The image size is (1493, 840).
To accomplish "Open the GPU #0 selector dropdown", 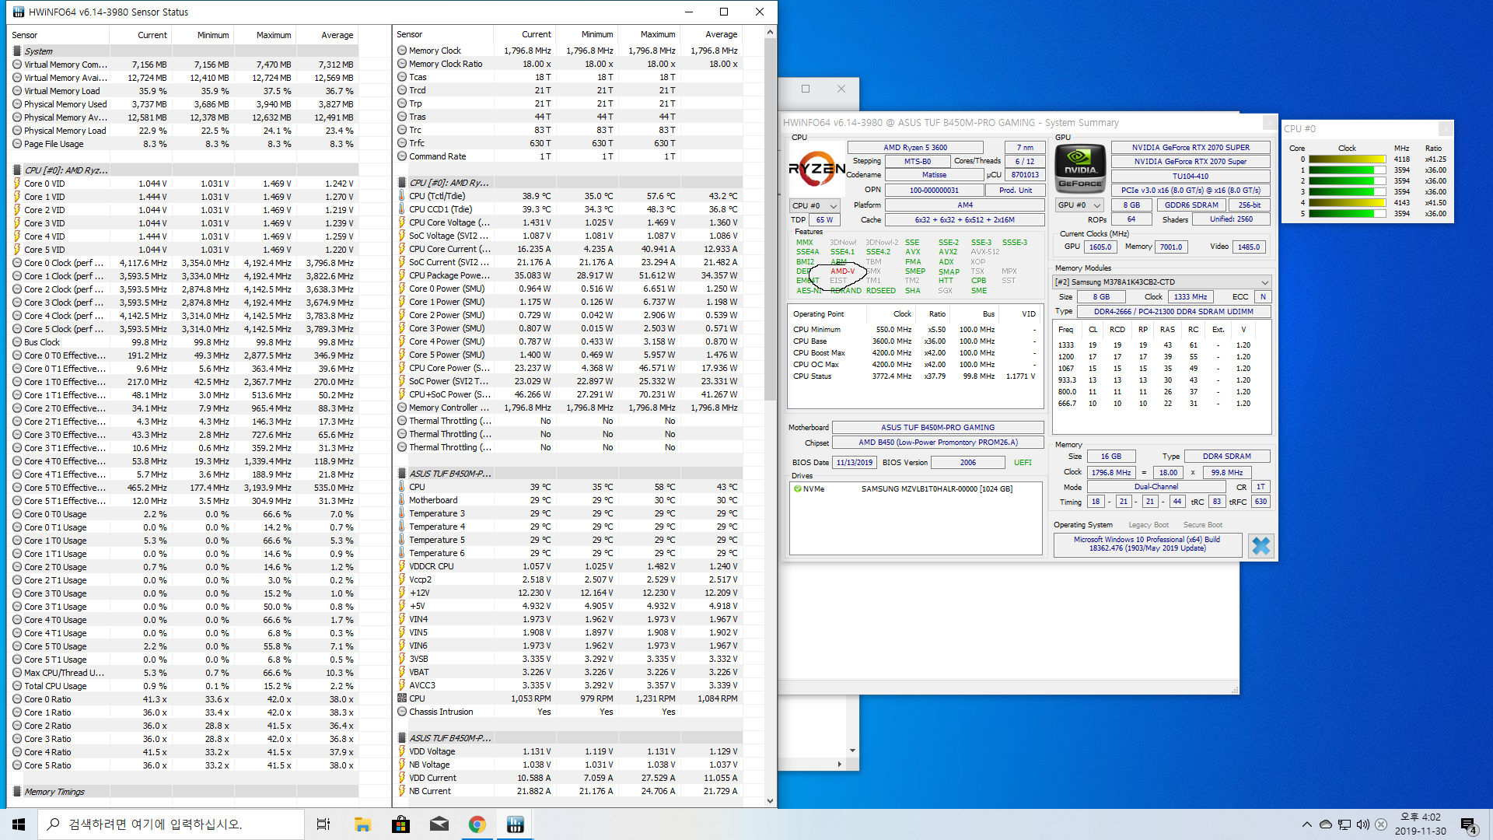I will [1079, 205].
